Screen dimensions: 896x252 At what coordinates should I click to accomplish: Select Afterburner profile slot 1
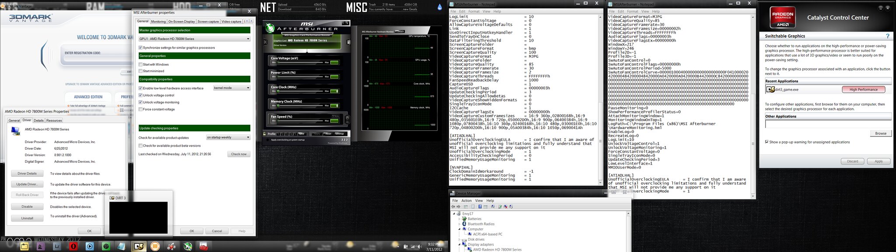(279, 134)
